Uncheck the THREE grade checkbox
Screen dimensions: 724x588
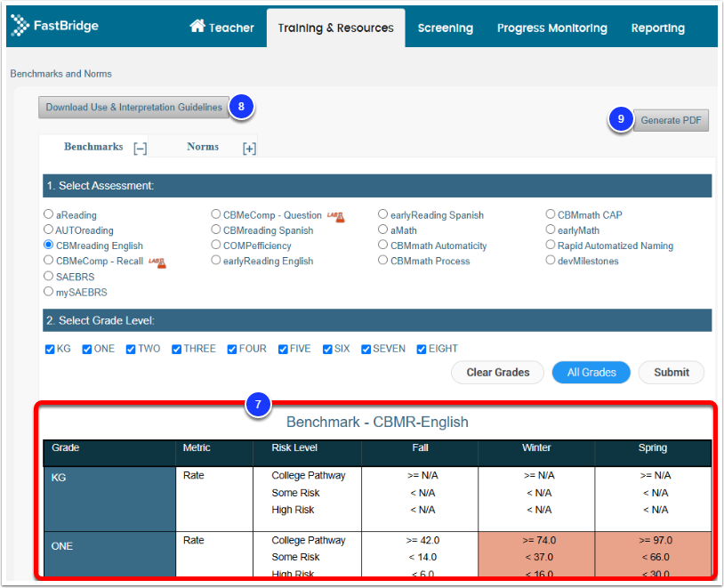click(176, 350)
